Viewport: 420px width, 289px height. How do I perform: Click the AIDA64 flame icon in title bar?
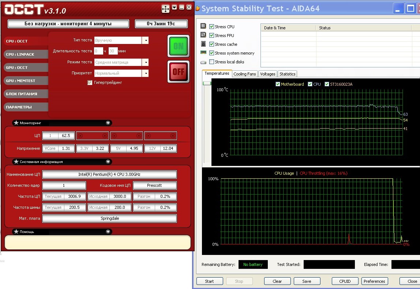pos(198,8)
